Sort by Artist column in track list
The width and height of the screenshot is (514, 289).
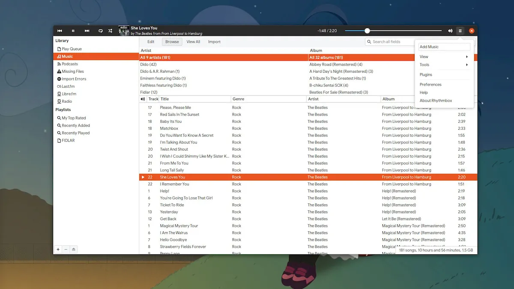[344, 99]
